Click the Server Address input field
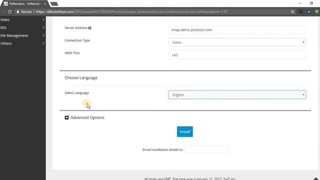320x180 pixels. [237, 30]
